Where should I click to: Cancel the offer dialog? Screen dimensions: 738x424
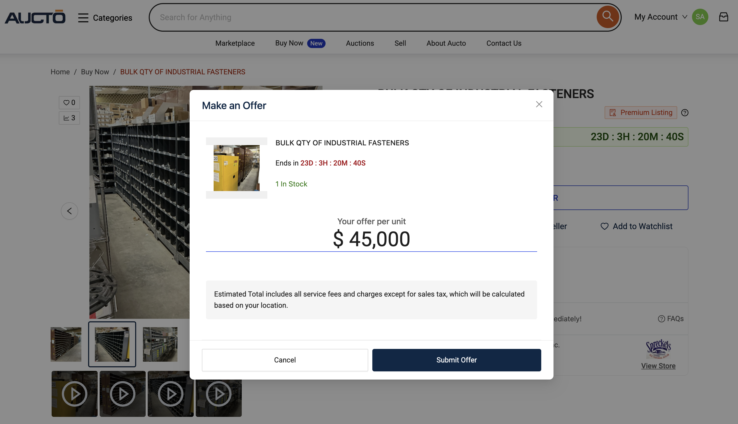pyautogui.click(x=285, y=360)
